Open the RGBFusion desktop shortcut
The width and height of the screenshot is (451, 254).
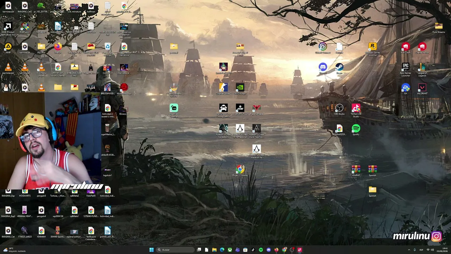pyautogui.click(x=25, y=28)
